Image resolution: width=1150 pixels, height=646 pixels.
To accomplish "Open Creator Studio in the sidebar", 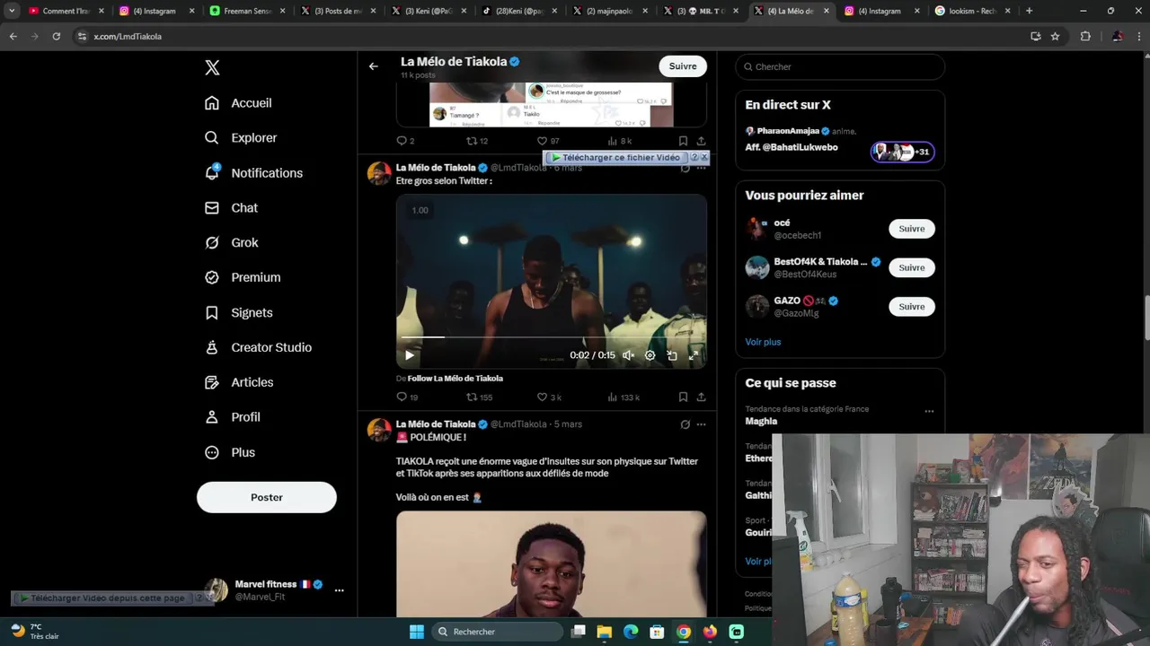I will [x=258, y=348].
